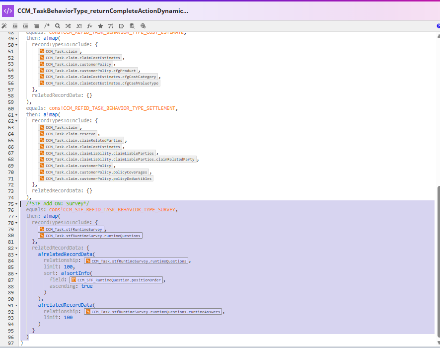Click CCM_Task.stfRuntimeSurvey.runtimeQuestions chip on line 80

[90, 235]
